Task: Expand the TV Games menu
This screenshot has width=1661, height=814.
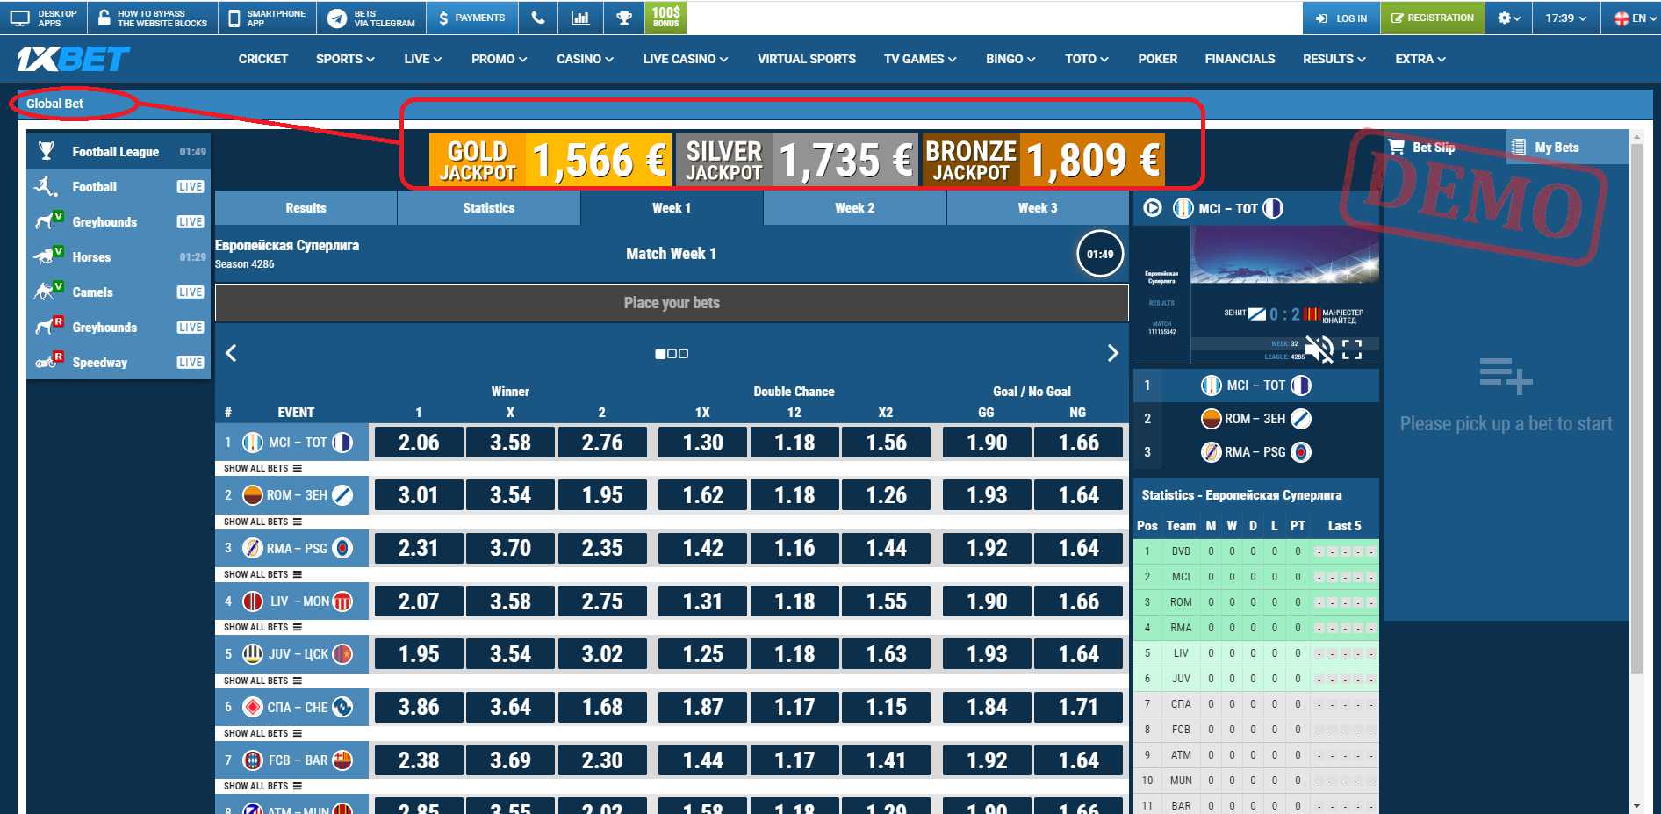Action: 920,59
